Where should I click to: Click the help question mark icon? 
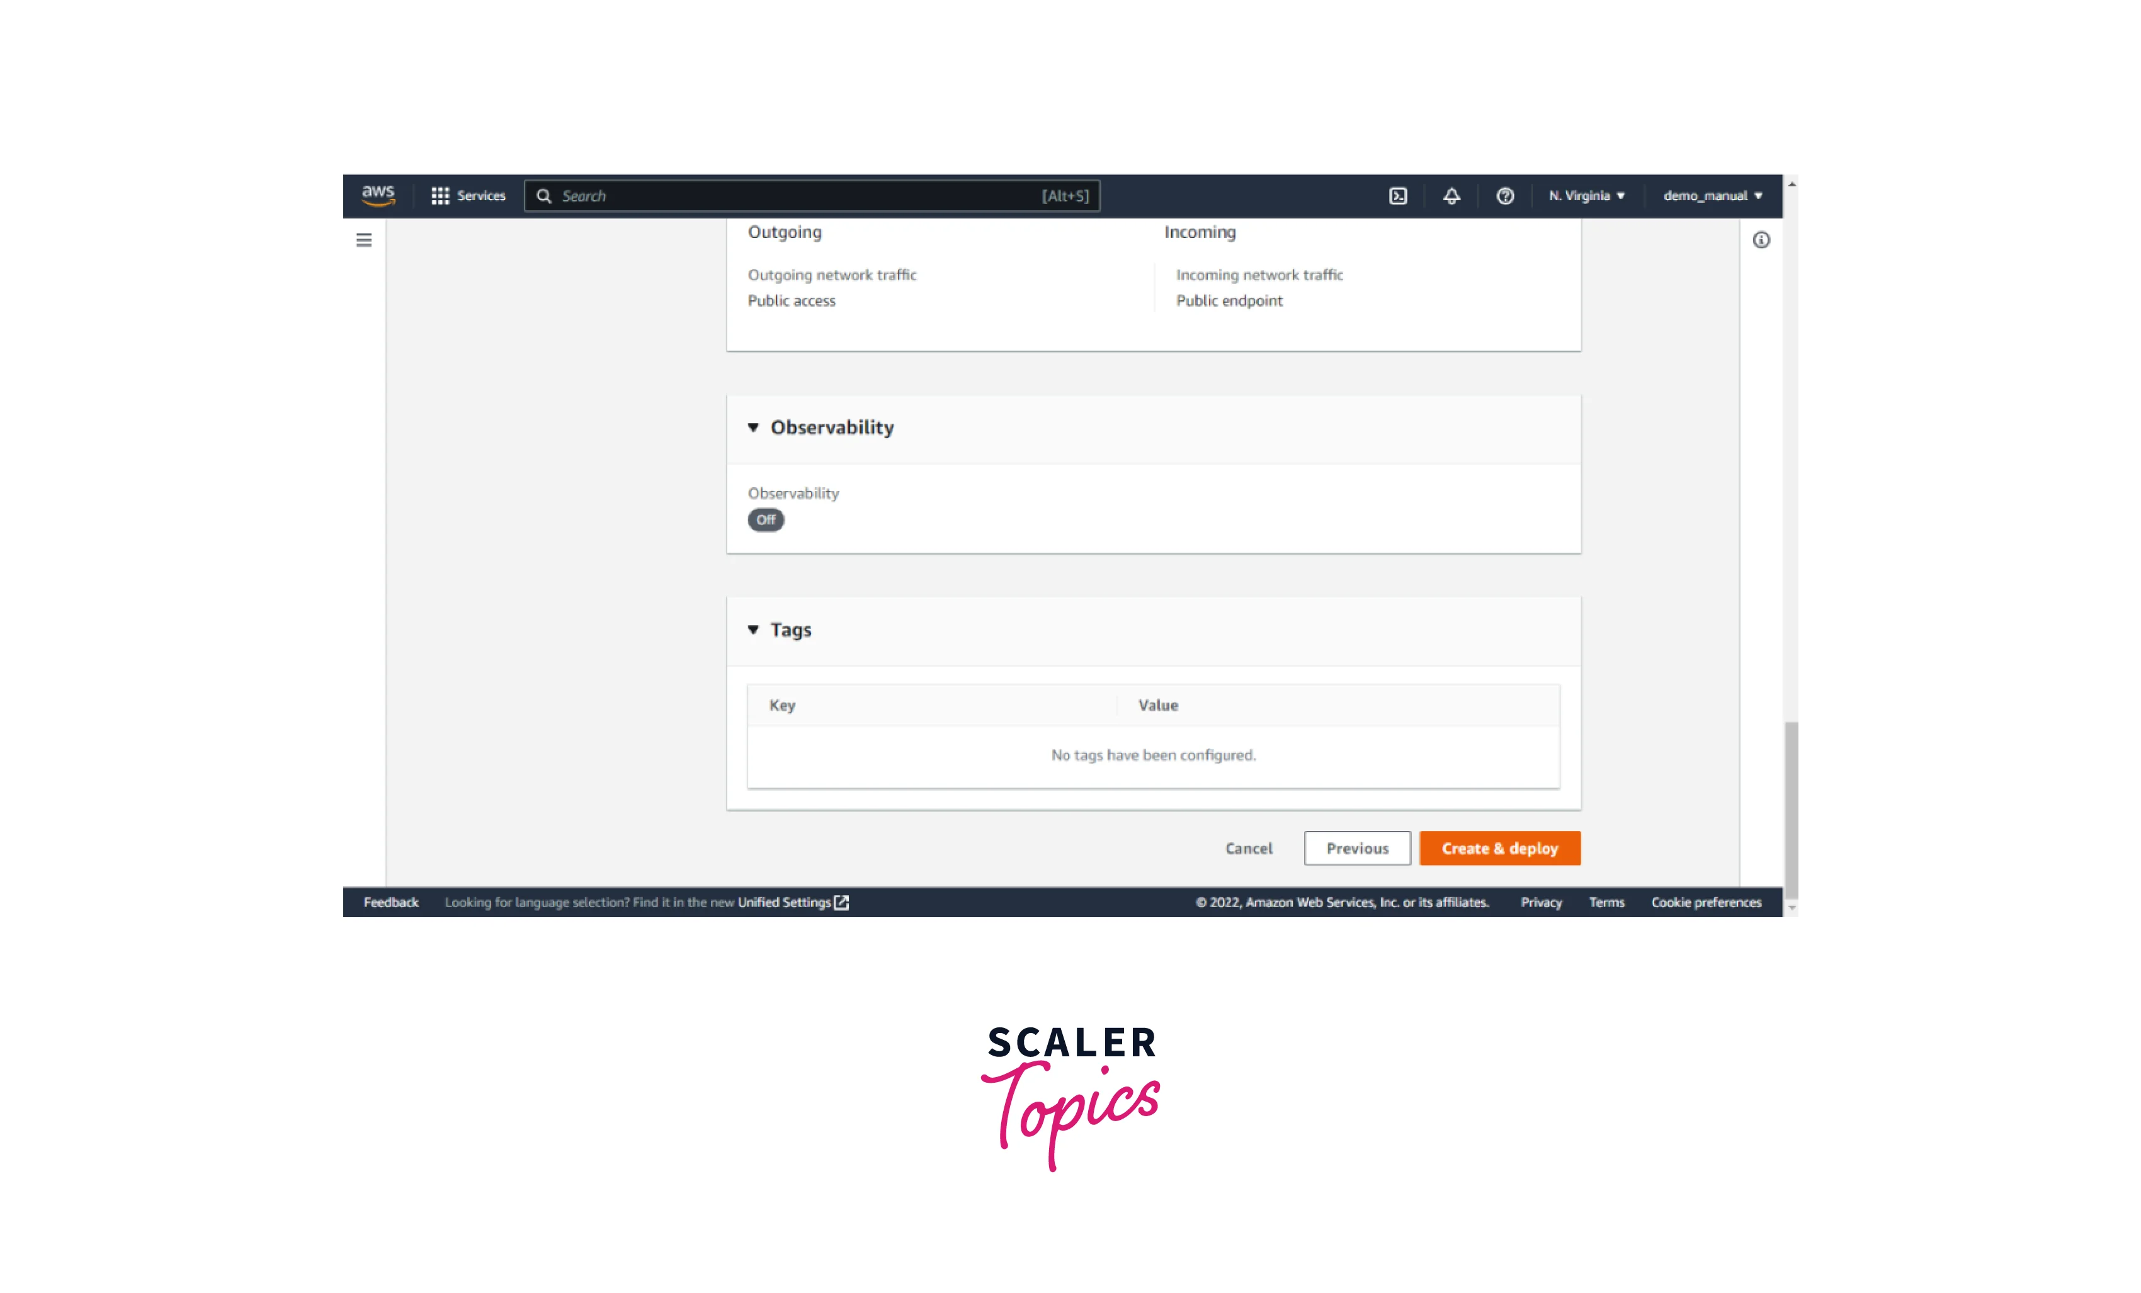point(1502,196)
